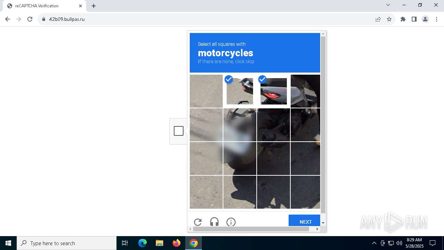Screen dimensions: 444x250
Task: Switch to the audio challenge headphones icon
Action: click(214, 222)
